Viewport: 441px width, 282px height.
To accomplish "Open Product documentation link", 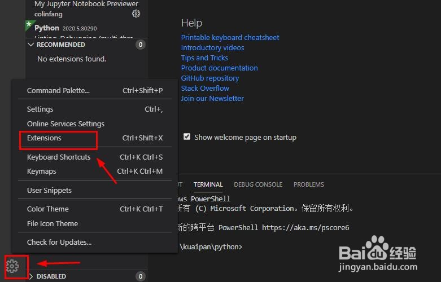I will pyautogui.click(x=220, y=68).
